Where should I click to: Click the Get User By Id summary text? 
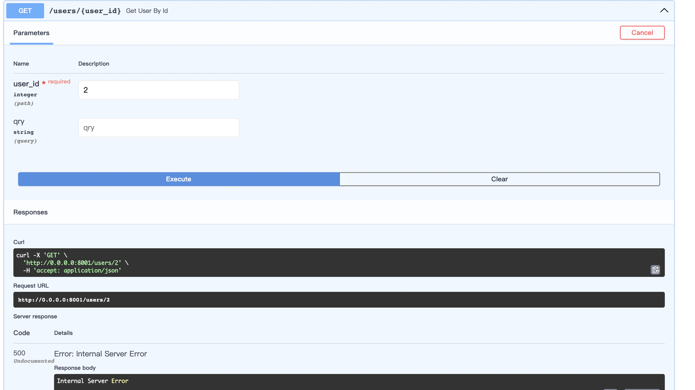point(147,11)
